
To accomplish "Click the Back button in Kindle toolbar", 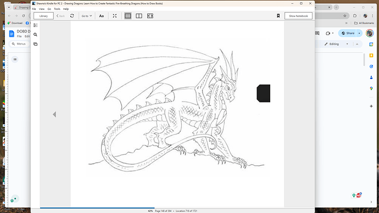I will (60, 16).
